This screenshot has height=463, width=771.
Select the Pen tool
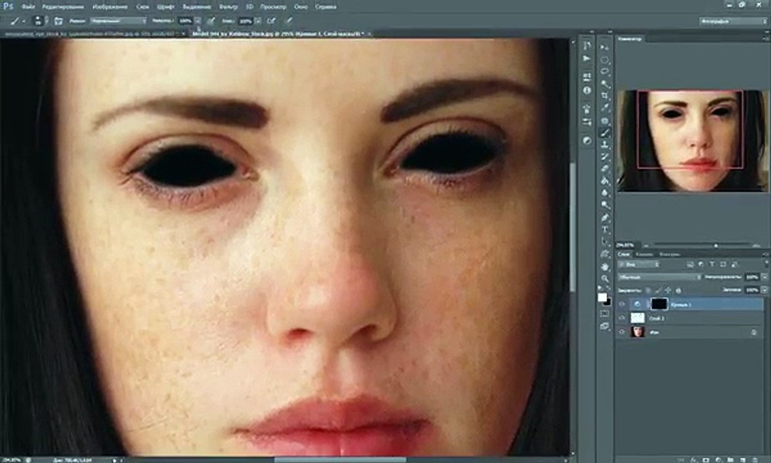tap(605, 218)
